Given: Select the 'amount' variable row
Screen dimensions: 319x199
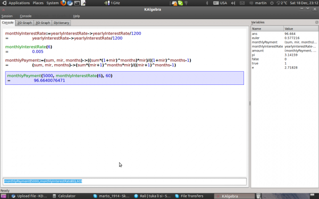Looking at the screenshot, I should [x=284, y=51].
